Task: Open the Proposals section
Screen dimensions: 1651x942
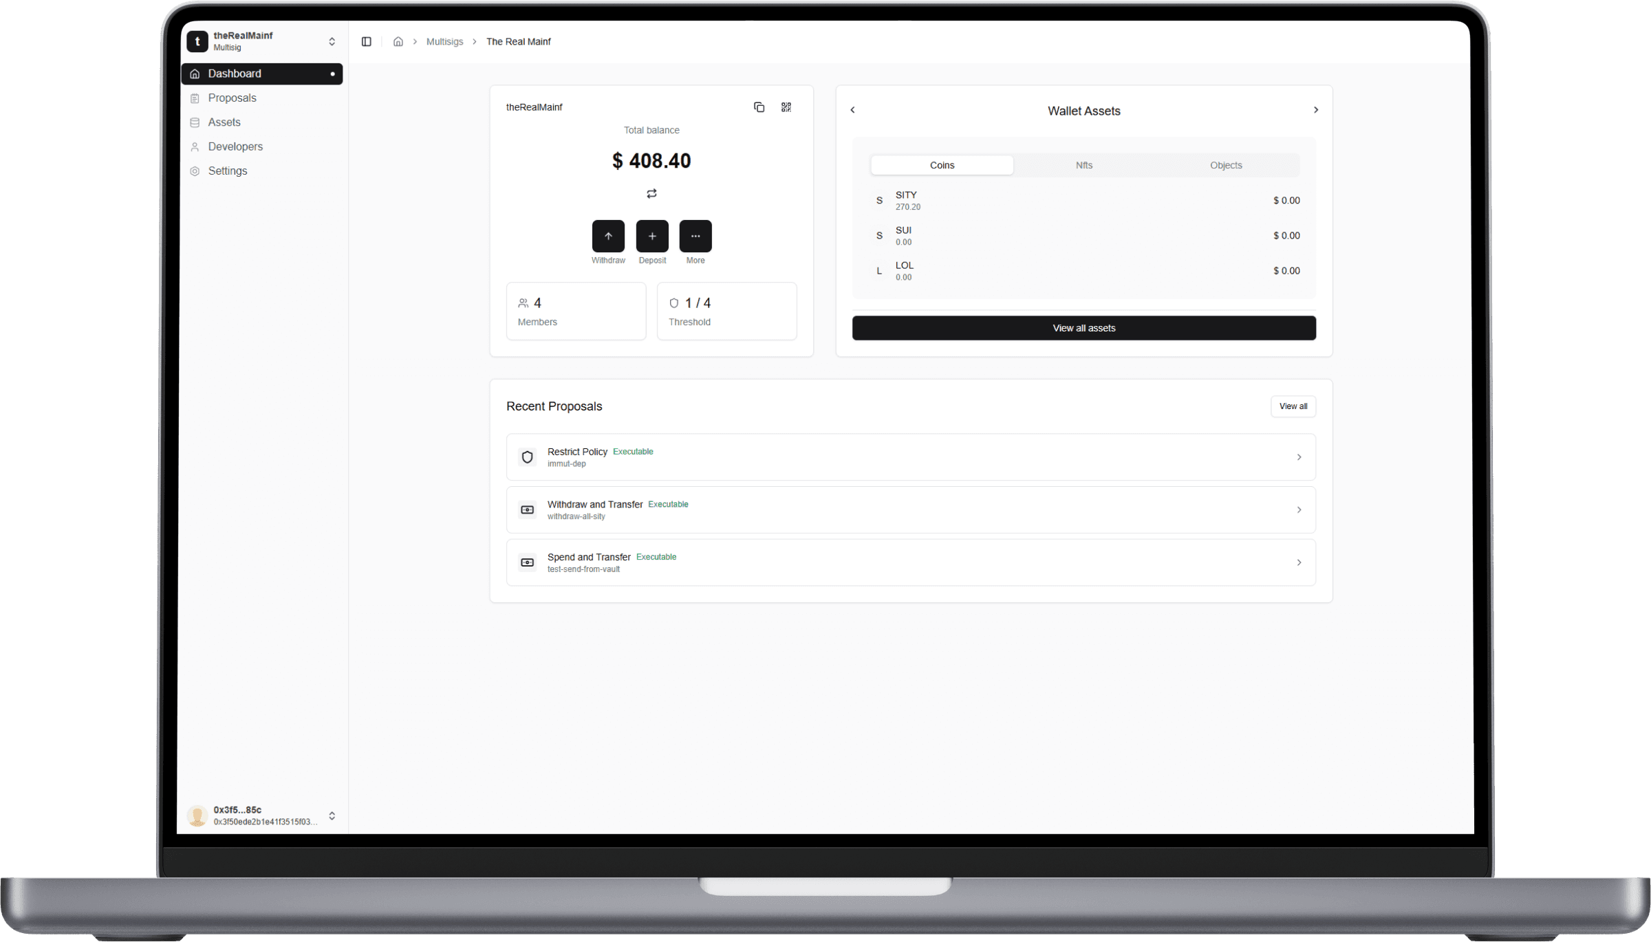Action: coord(232,98)
